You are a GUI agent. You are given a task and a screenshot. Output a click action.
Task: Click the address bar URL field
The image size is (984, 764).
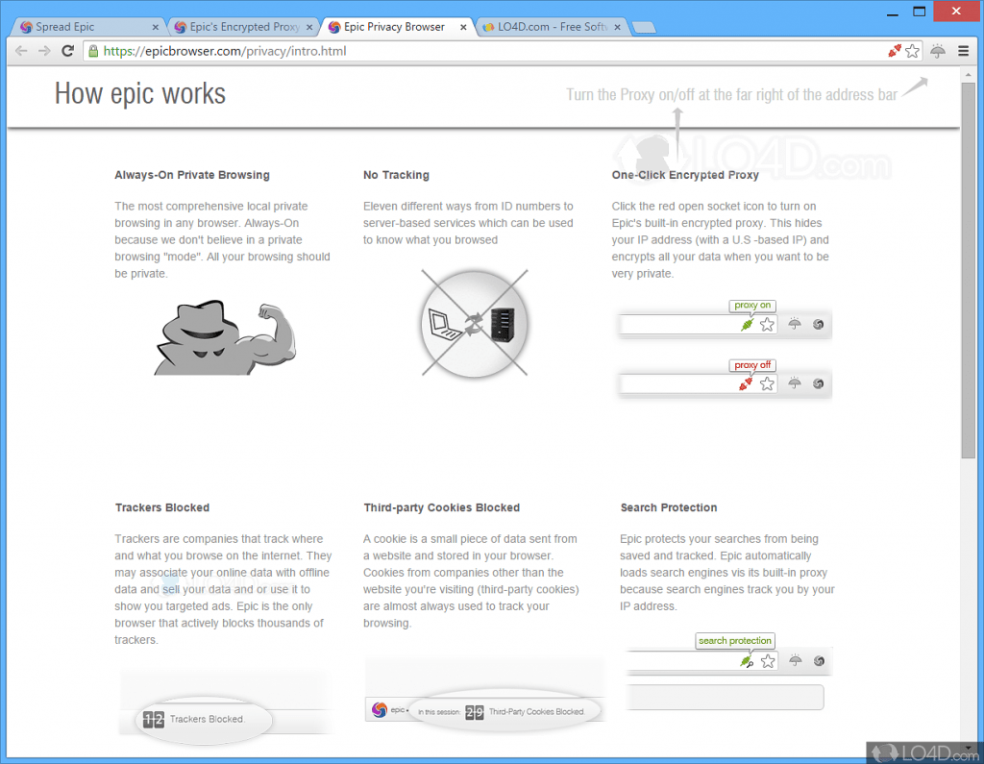(x=384, y=51)
